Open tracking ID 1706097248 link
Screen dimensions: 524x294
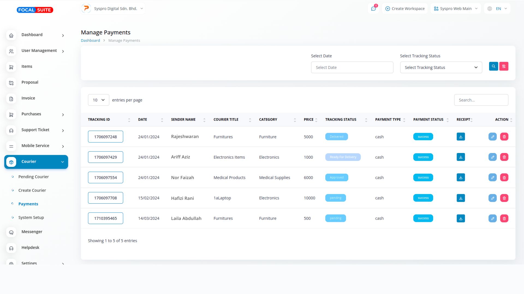pyautogui.click(x=105, y=137)
